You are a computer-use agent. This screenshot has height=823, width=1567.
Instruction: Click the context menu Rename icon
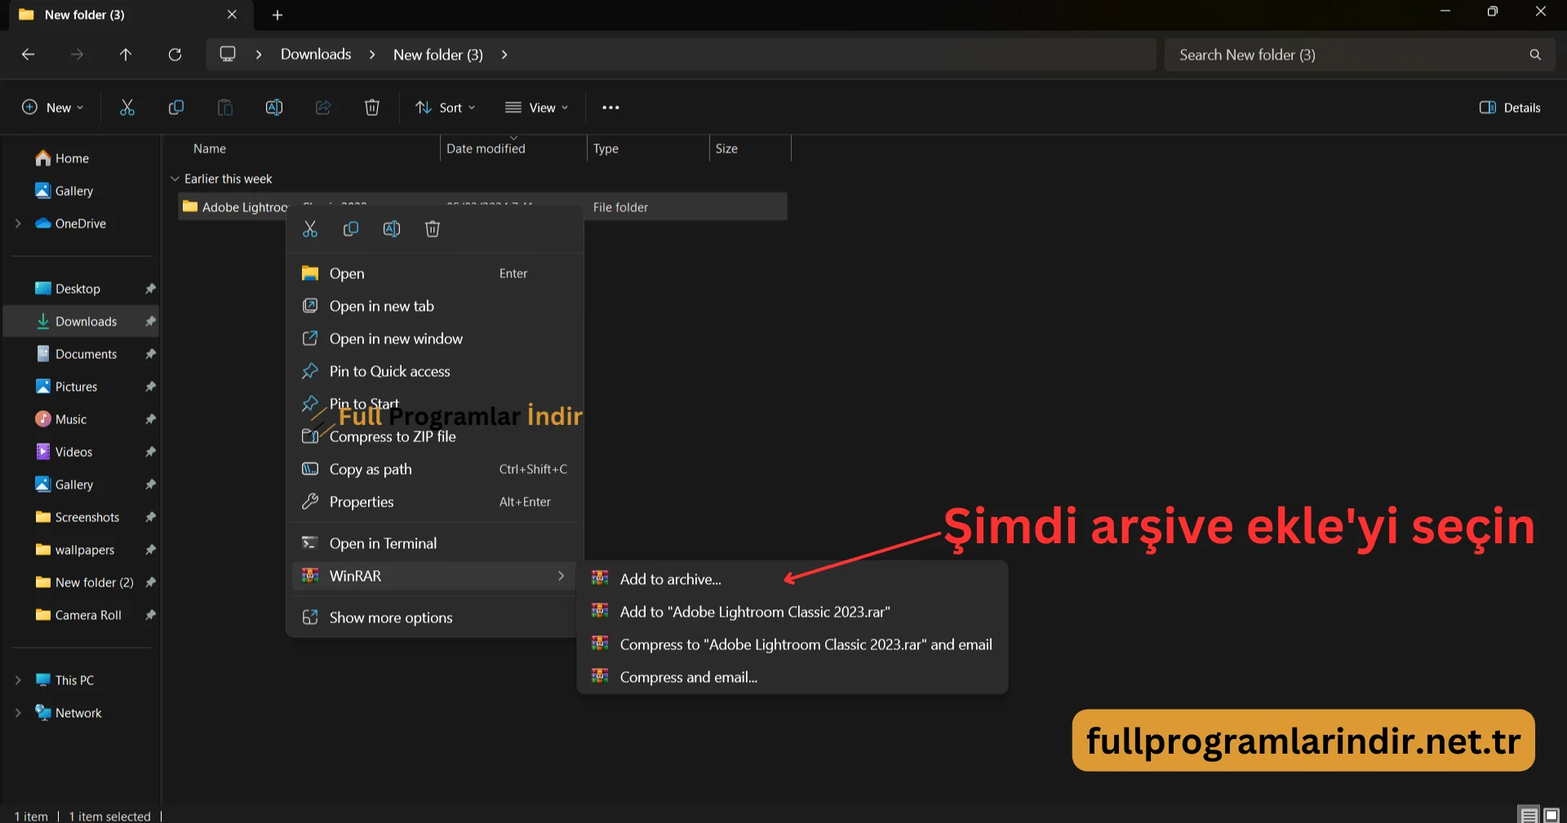tap(392, 229)
